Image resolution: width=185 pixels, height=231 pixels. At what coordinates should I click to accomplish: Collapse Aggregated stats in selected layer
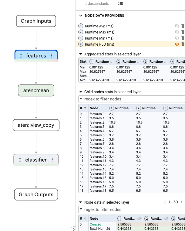[81, 54]
